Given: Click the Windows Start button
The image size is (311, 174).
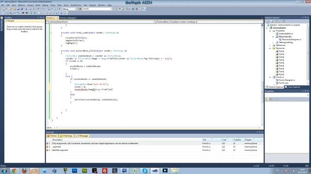Looking at the screenshot, I should point(4,171).
